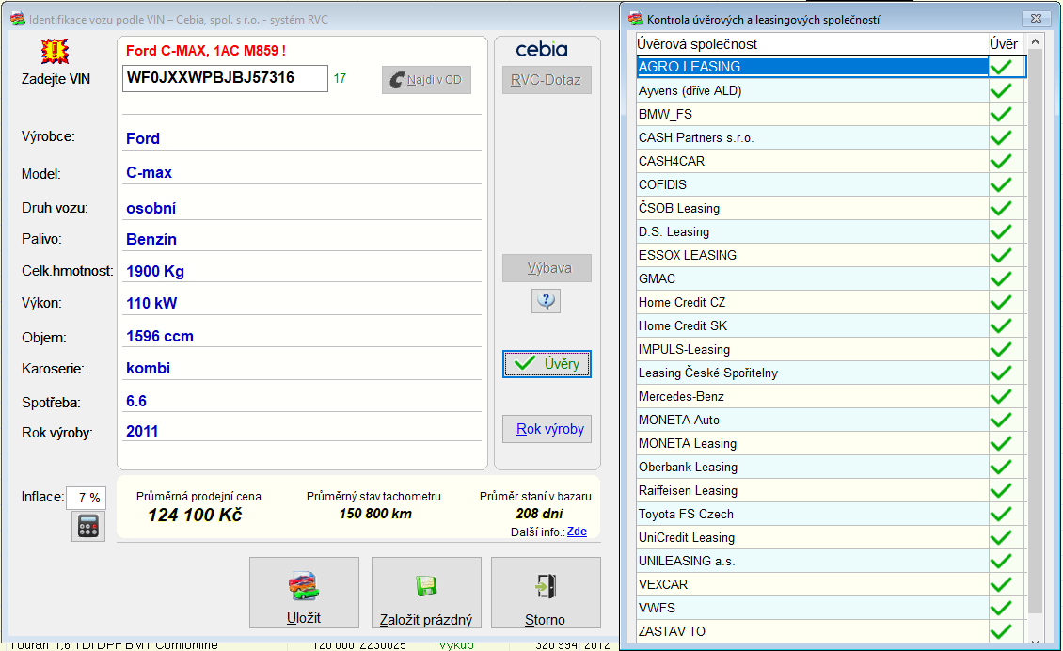Select the CASH Partners s.r.o. row
This screenshot has width=1063, height=651.
[832, 137]
